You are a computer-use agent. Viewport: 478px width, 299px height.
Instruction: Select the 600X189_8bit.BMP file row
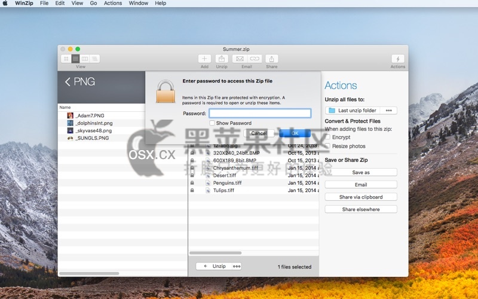pyautogui.click(x=253, y=160)
